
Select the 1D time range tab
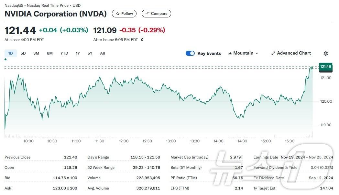coord(11,53)
